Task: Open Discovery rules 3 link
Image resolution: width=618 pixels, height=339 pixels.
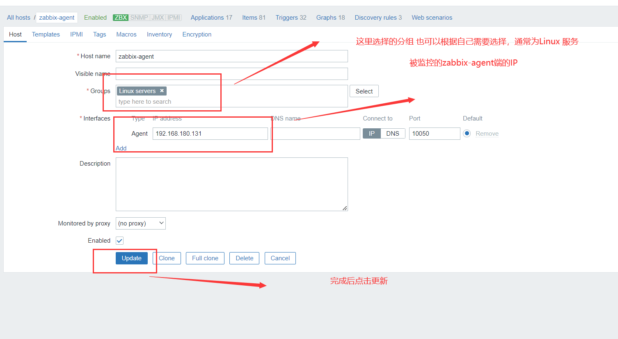Action: pos(378,18)
